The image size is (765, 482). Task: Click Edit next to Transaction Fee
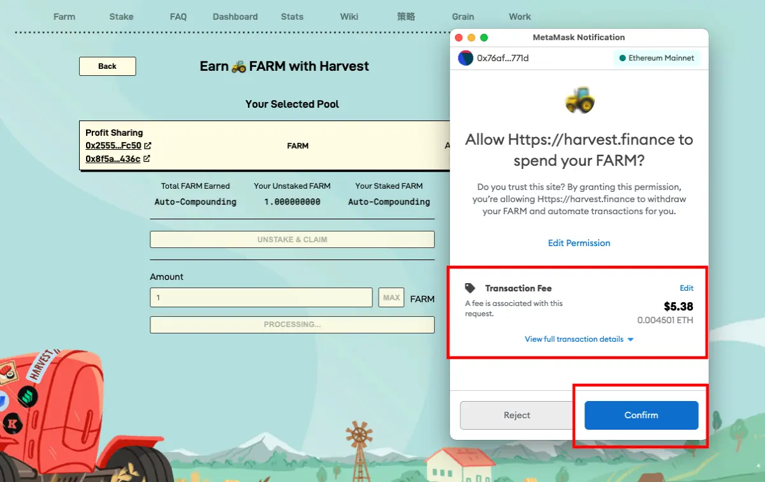pos(687,288)
